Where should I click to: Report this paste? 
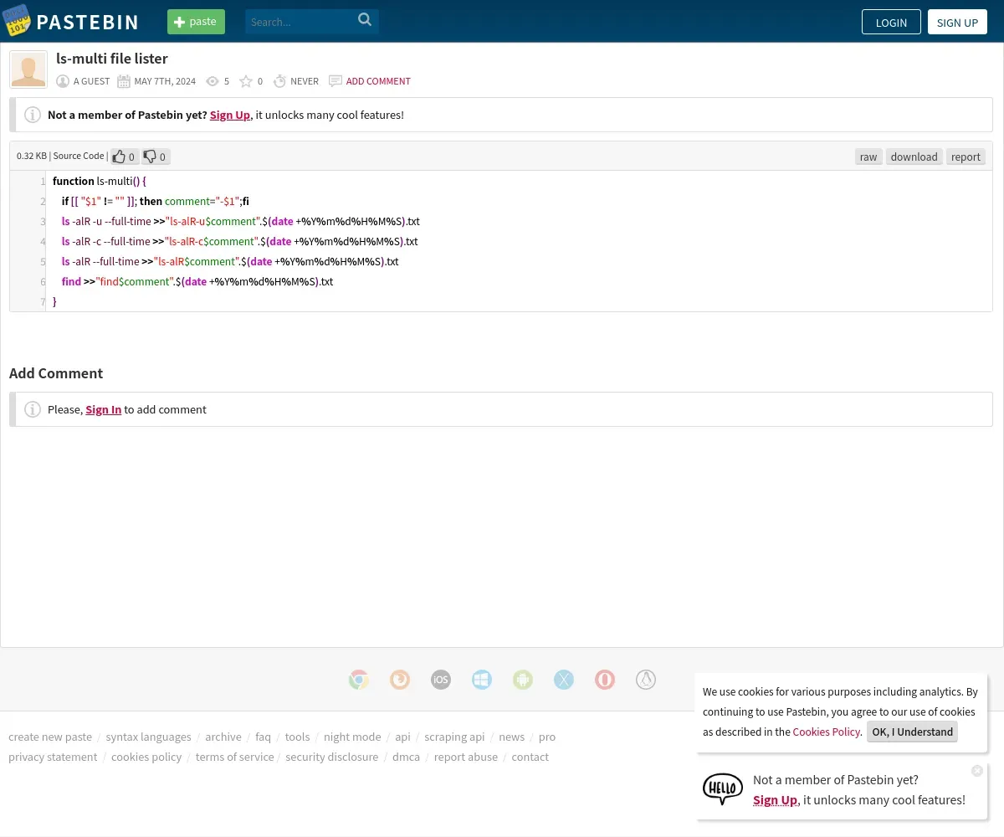click(966, 157)
